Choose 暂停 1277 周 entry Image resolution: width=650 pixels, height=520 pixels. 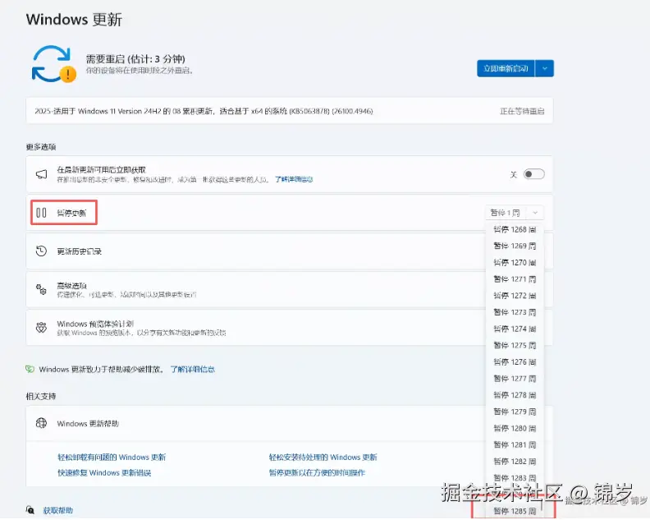click(515, 379)
